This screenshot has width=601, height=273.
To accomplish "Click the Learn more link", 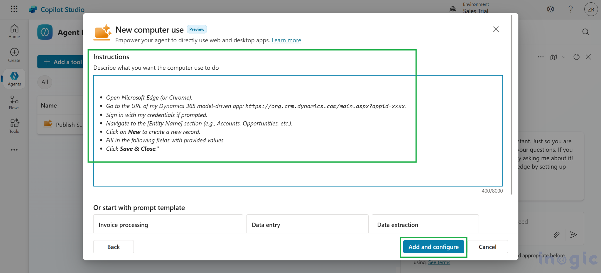I will (x=286, y=40).
